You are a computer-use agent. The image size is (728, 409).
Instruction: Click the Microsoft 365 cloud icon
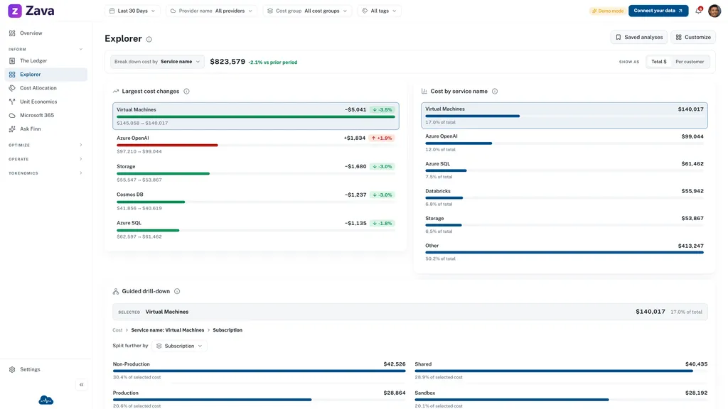click(12, 116)
